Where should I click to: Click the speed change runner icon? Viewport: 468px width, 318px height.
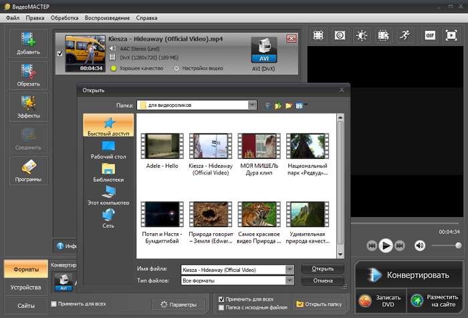(x=405, y=35)
